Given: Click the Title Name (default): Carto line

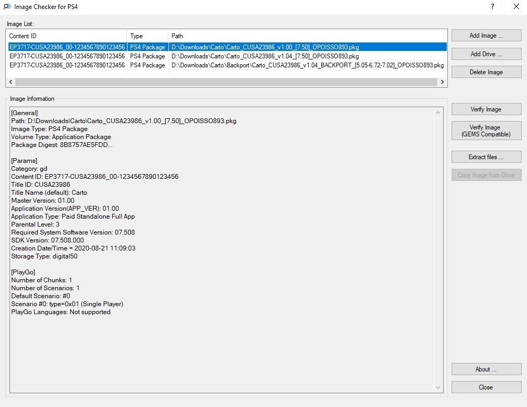Looking at the screenshot, I should (49, 193).
